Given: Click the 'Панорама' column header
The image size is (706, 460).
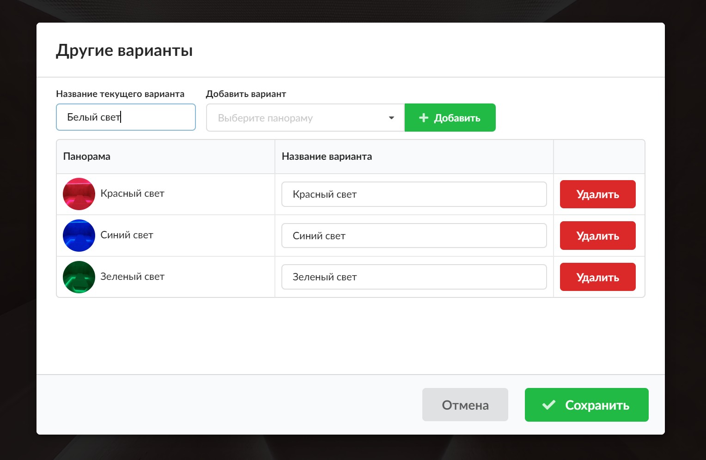Looking at the screenshot, I should [87, 157].
